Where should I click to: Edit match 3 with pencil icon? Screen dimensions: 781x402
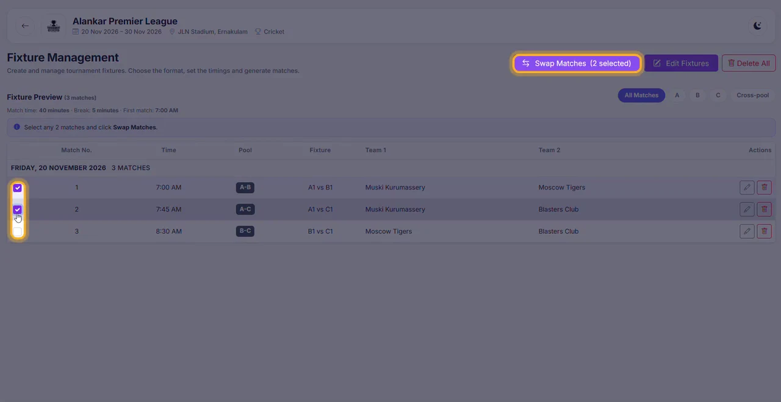coord(747,231)
